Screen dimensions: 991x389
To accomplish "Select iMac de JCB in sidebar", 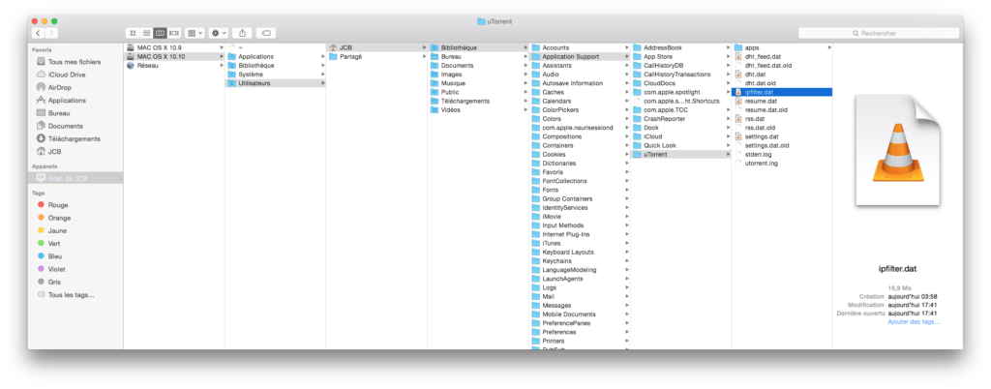I will coord(75,178).
